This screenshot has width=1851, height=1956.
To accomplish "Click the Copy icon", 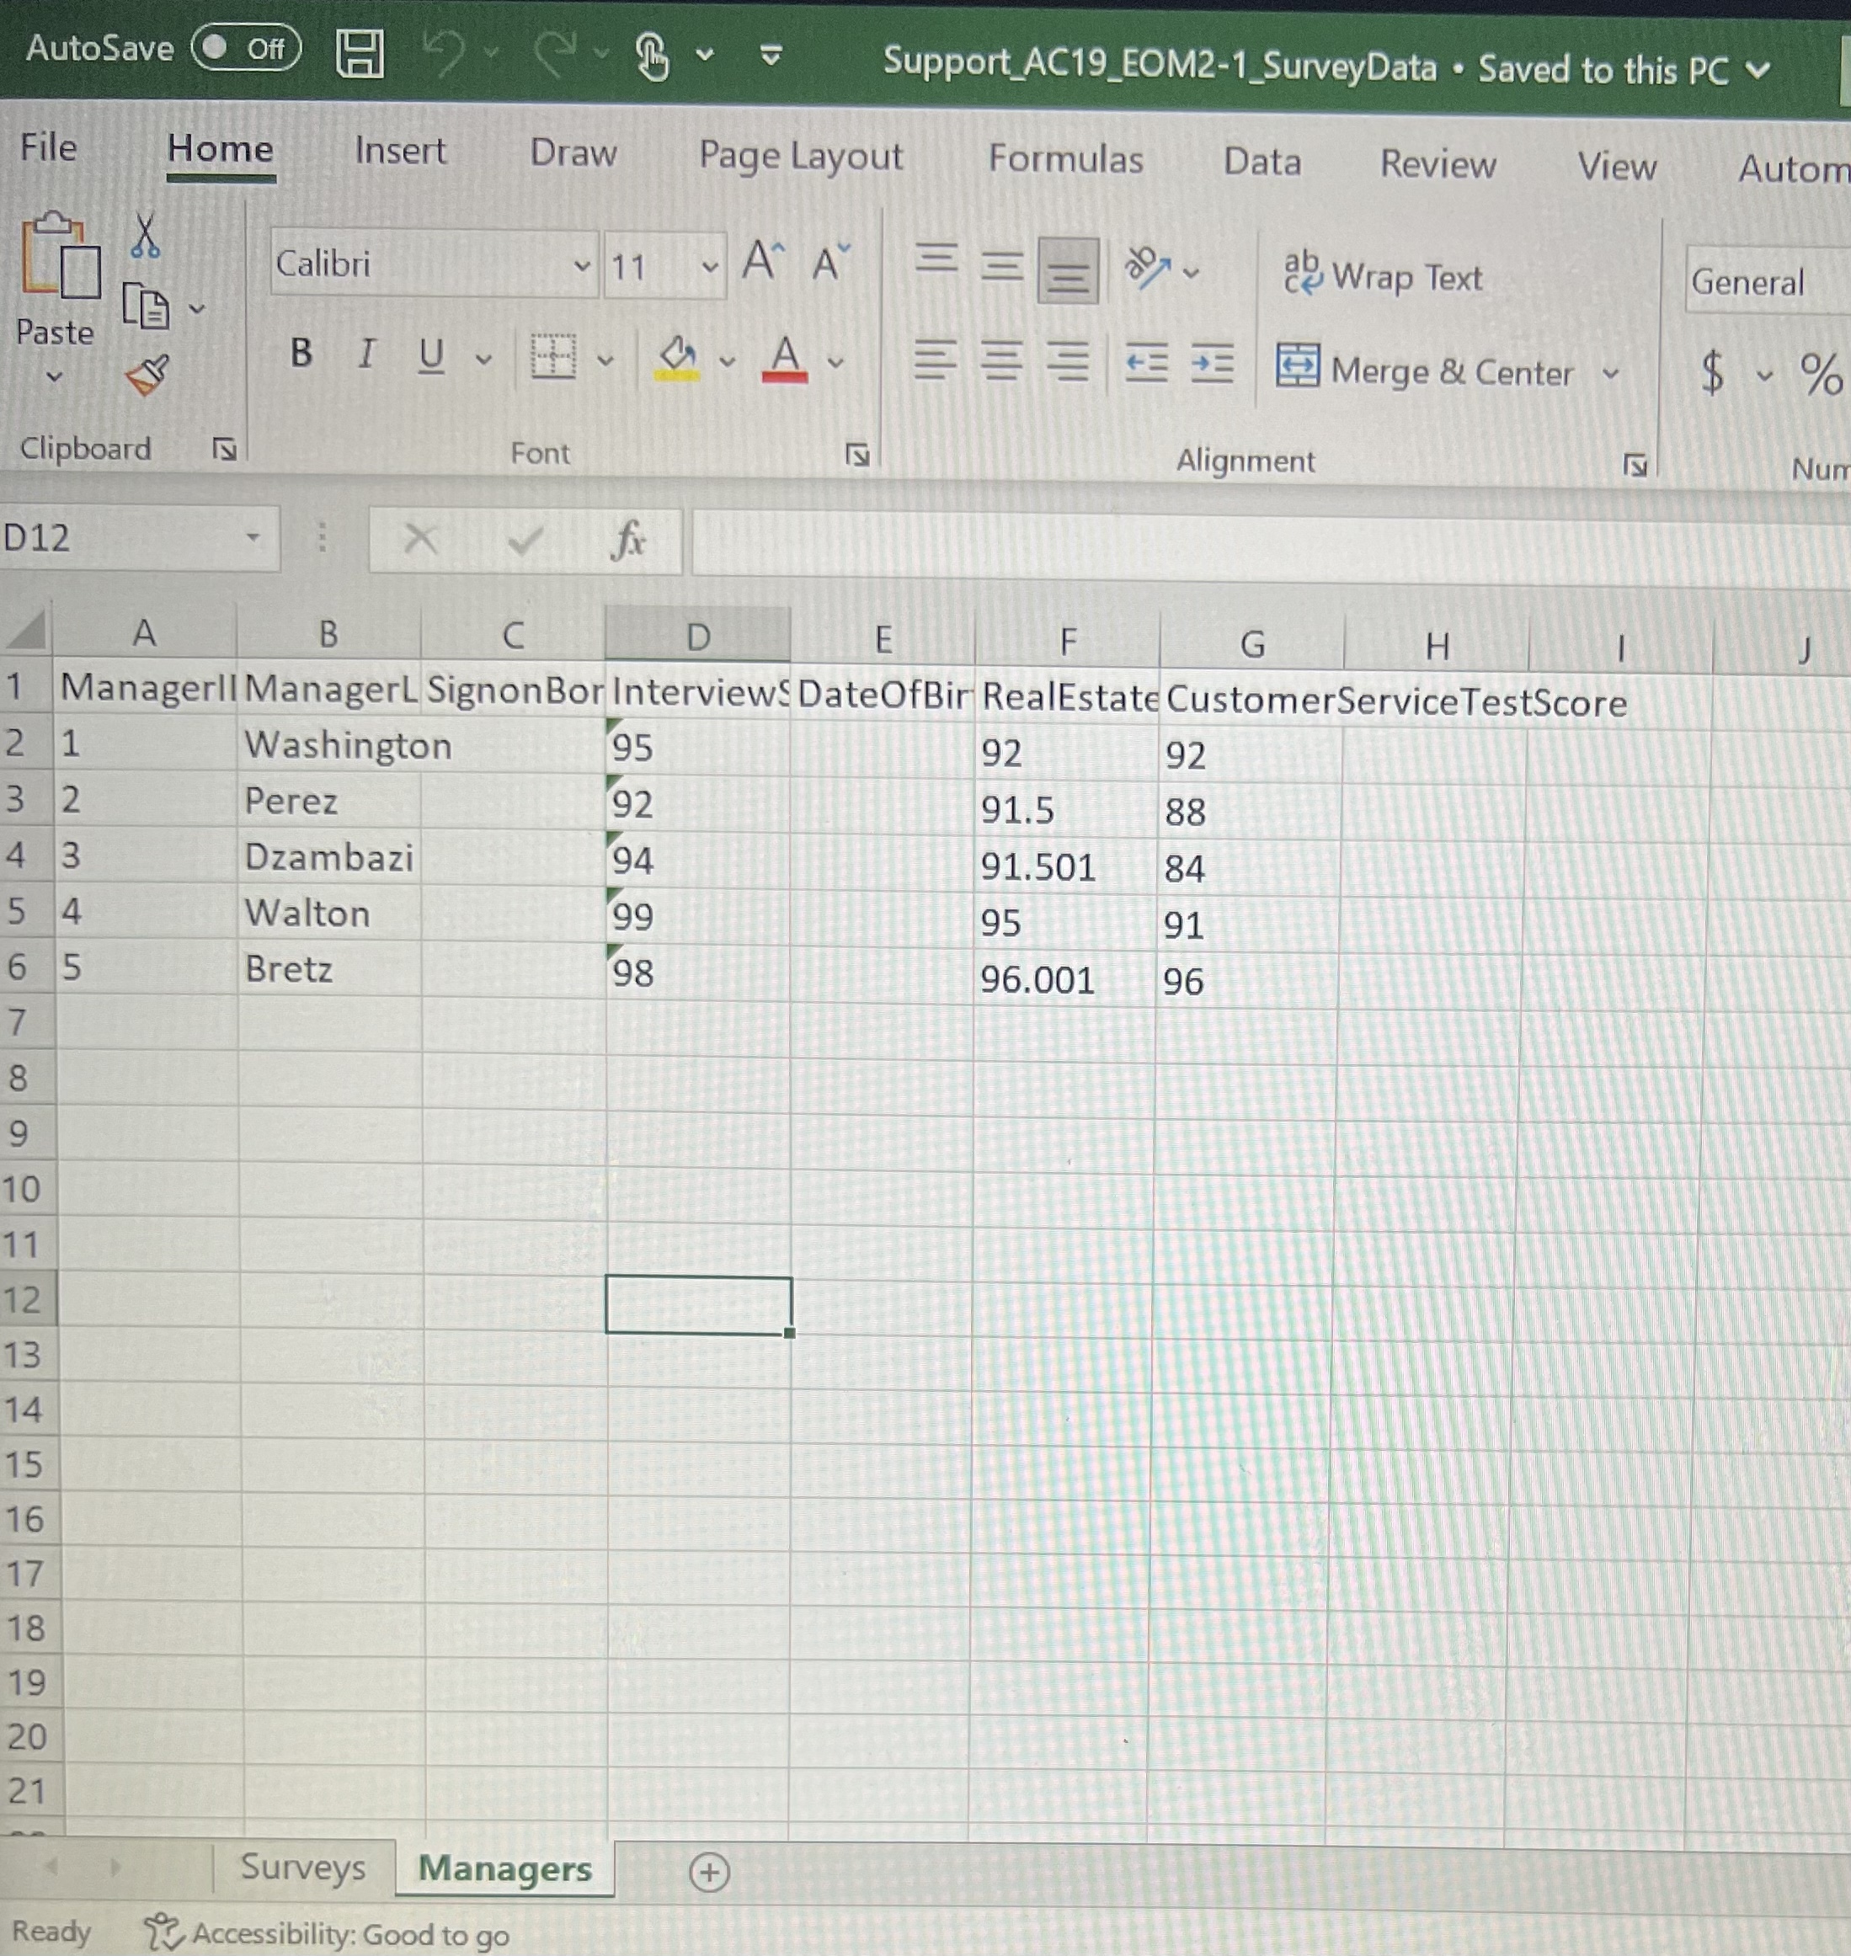I will click(146, 306).
